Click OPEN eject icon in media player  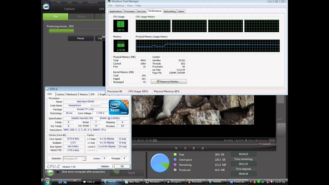[240, 140]
